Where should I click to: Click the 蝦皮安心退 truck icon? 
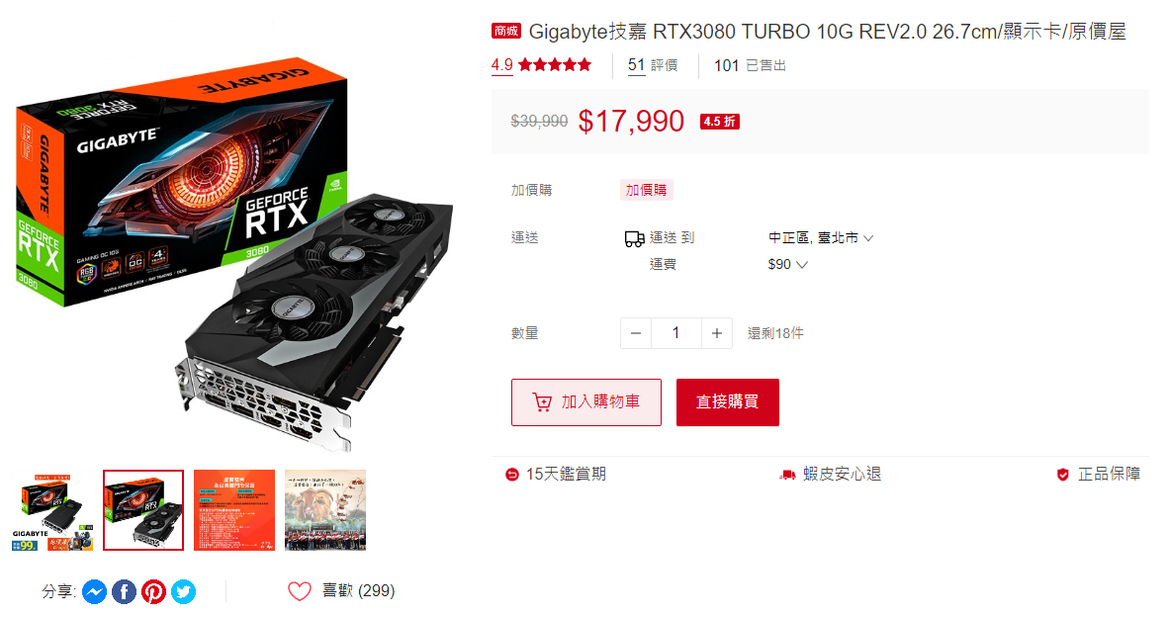787,474
